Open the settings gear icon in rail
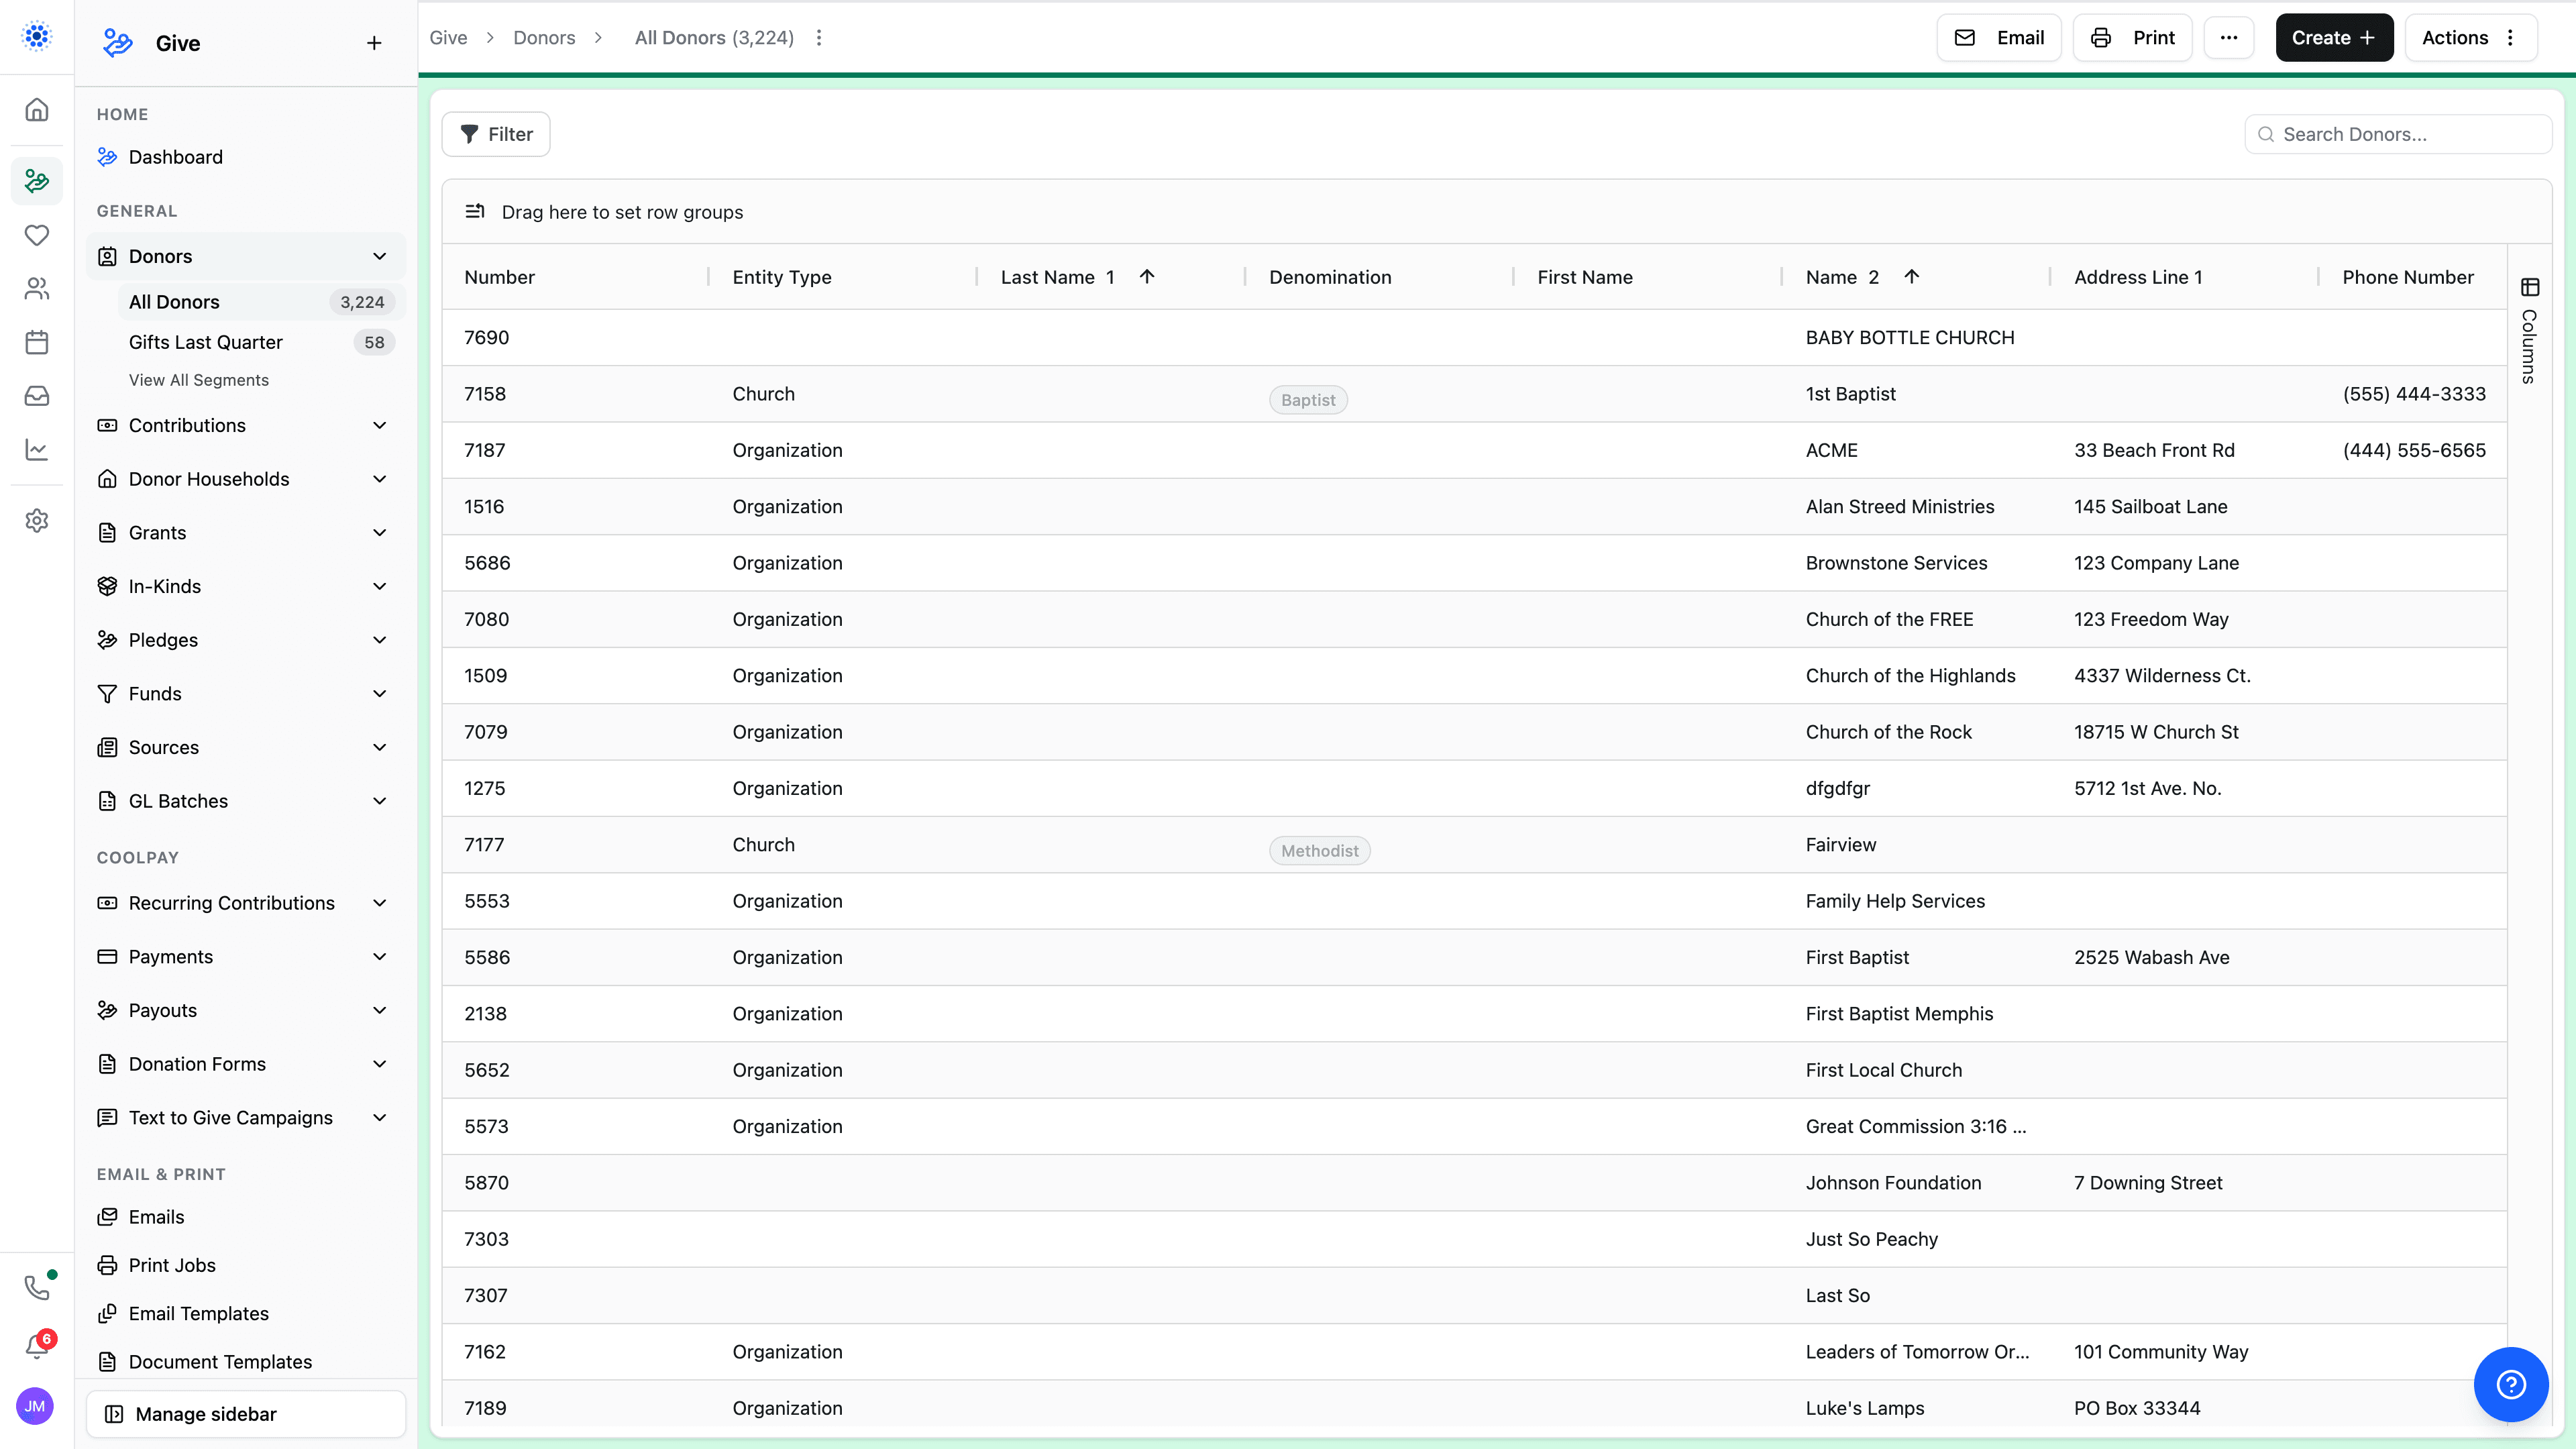Image resolution: width=2576 pixels, height=1449 pixels. tap(37, 521)
